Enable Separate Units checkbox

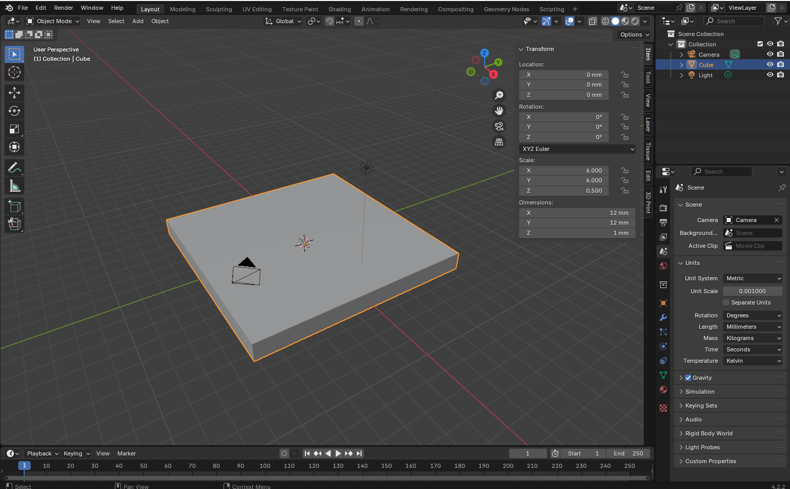click(x=726, y=302)
